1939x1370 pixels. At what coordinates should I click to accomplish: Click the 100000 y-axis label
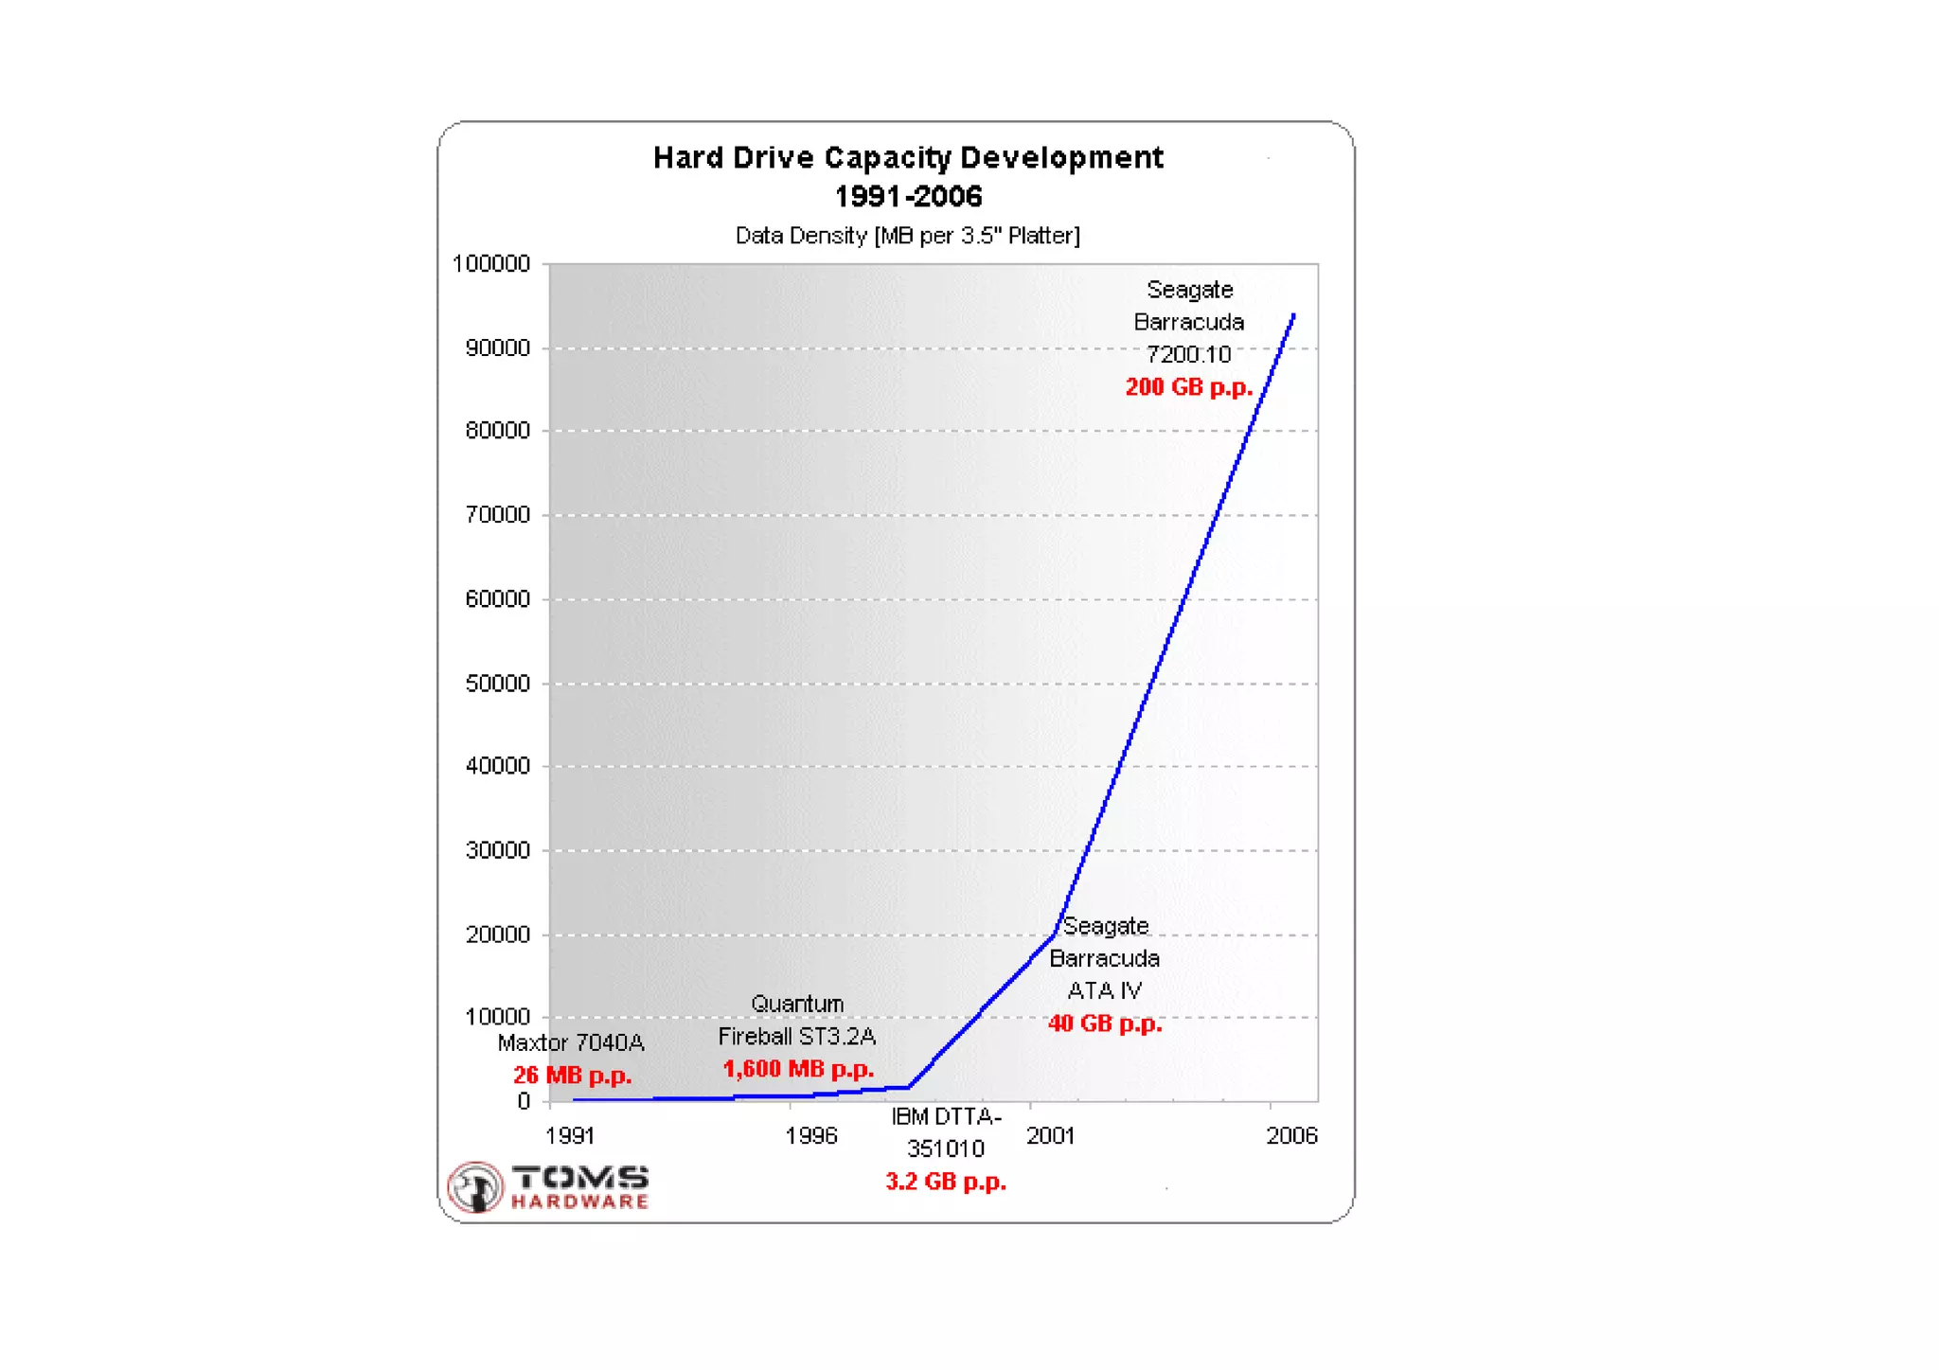490,264
